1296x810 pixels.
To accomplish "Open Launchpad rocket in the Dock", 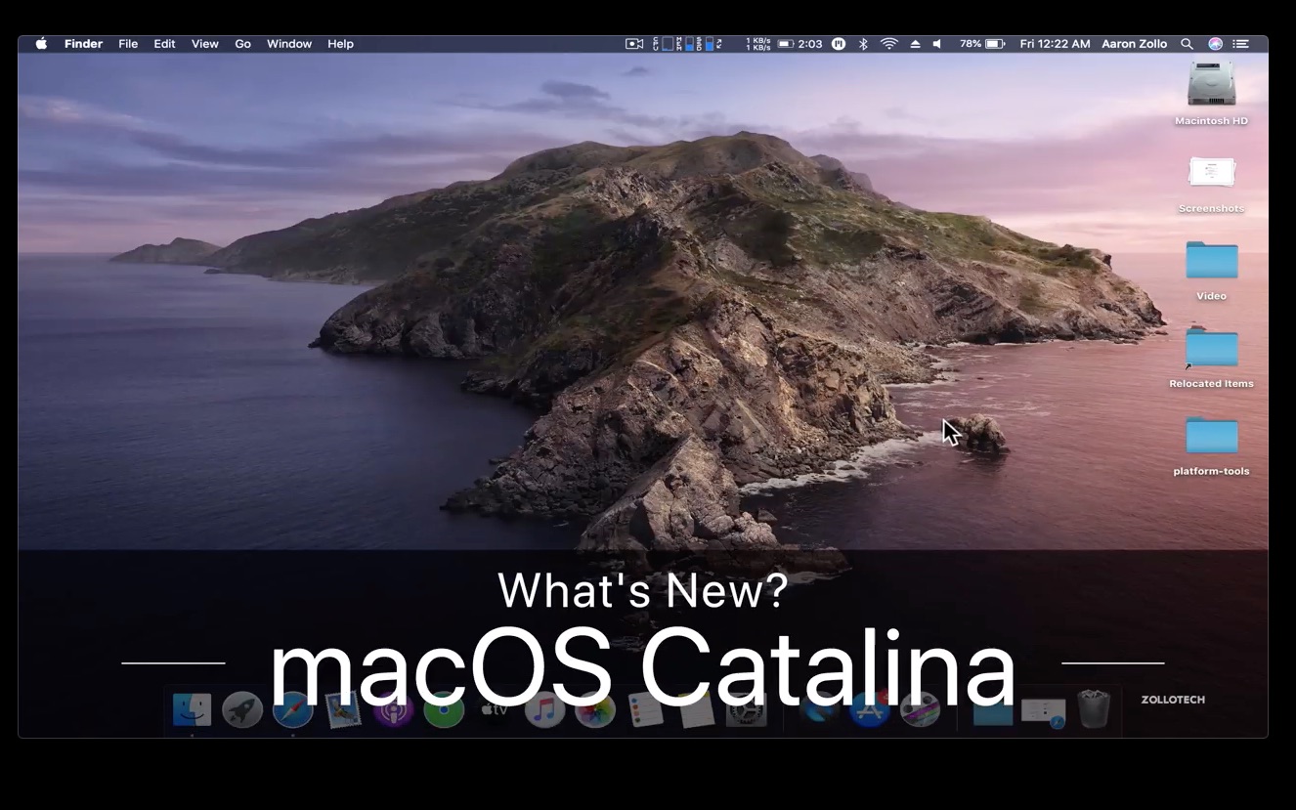I will coord(242,709).
